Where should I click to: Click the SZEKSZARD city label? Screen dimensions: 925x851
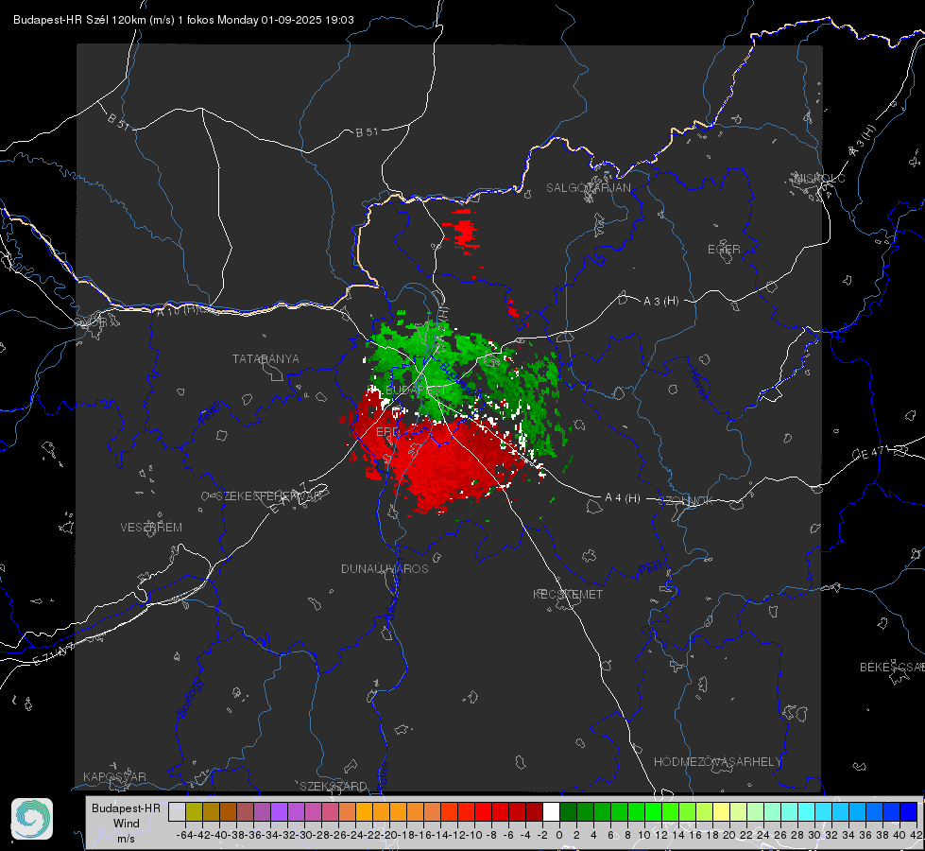pyautogui.click(x=334, y=786)
